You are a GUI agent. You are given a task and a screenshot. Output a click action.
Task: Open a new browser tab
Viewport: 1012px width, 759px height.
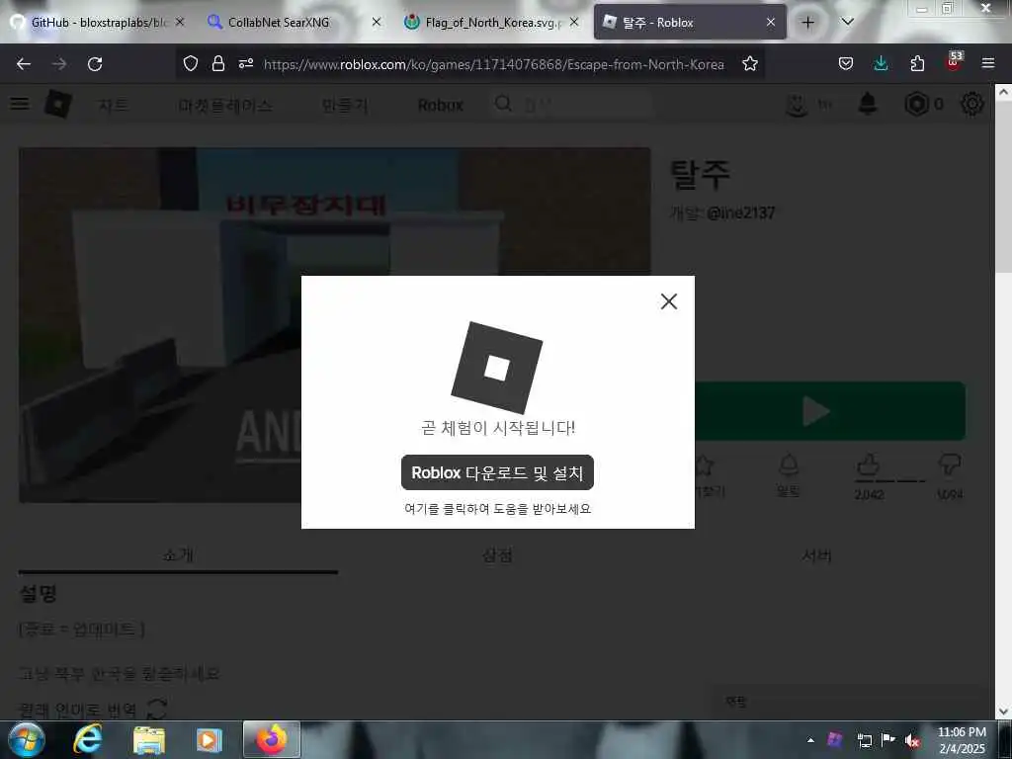(x=807, y=23)
